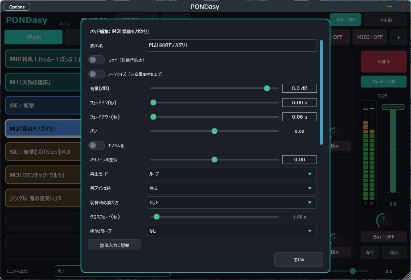Screen dimensions: 411x280
Task: Click the master volume fader handle
Action: point(393,107)
